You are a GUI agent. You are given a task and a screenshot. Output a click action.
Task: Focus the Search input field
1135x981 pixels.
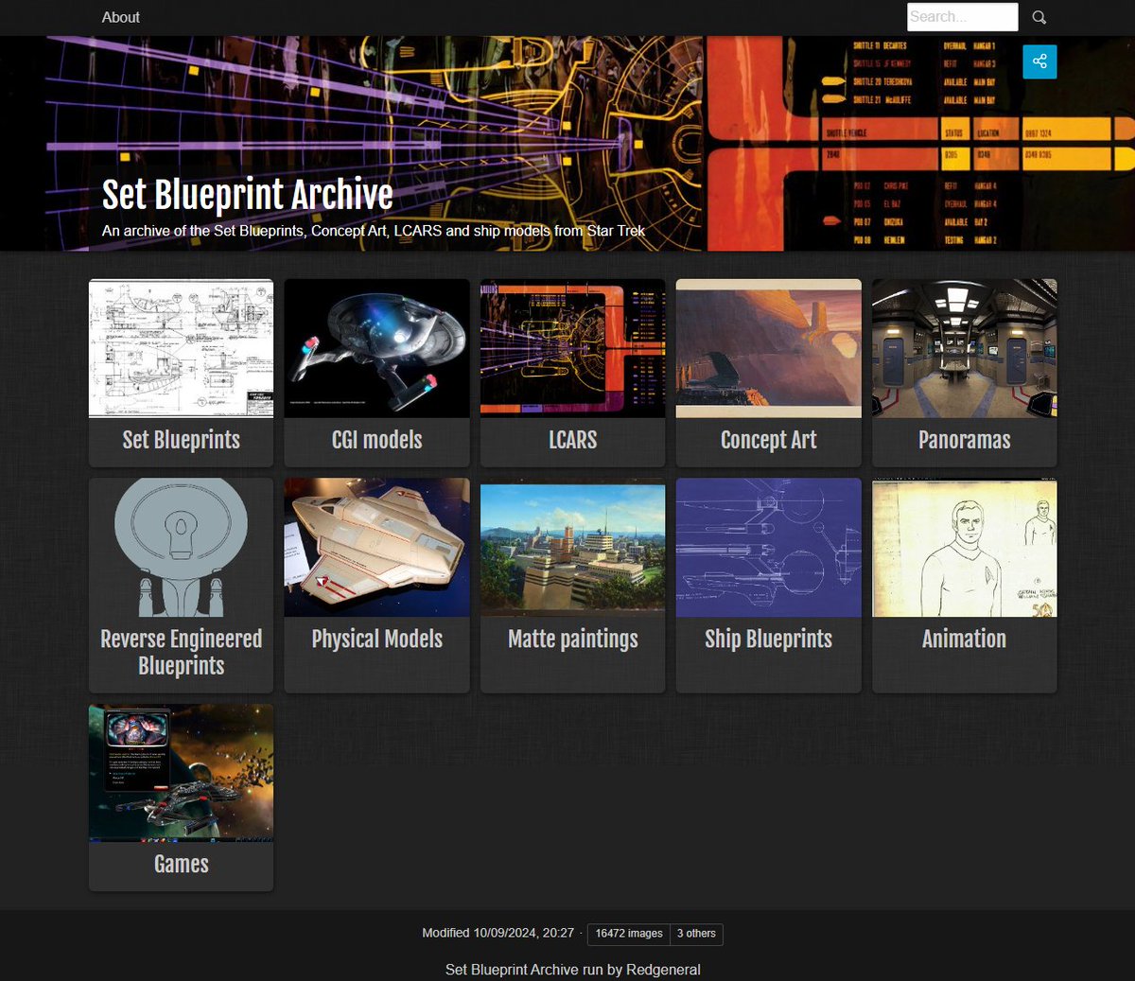coord(963,17)
